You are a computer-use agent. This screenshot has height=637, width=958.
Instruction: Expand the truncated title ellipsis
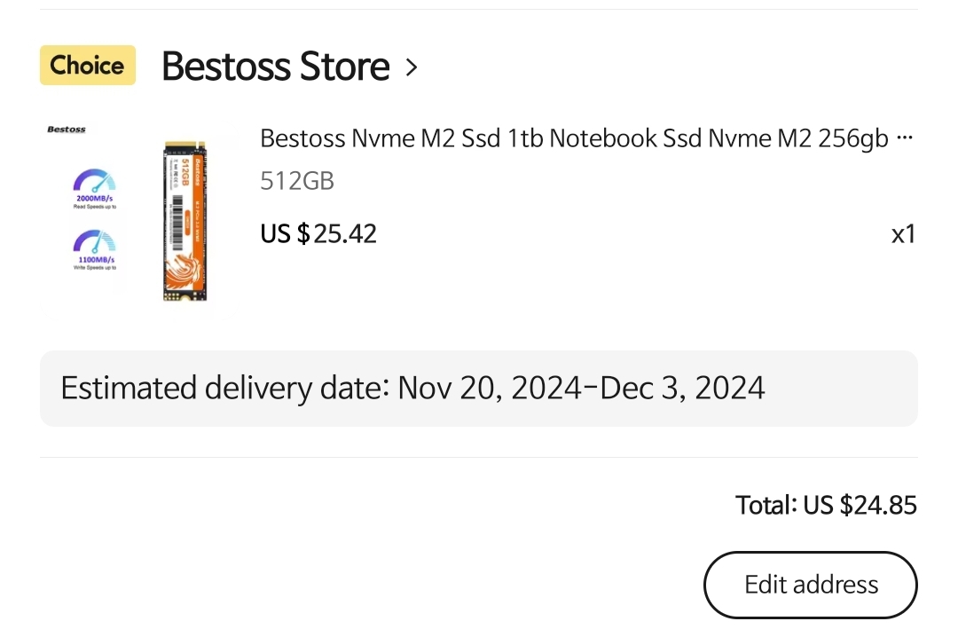click(x=905, y=138)
